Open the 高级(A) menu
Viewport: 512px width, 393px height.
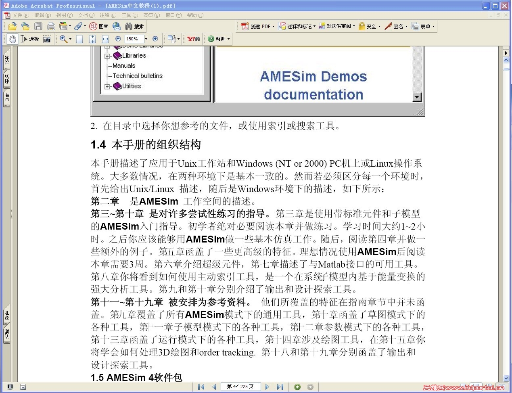[x=151, y=15]
